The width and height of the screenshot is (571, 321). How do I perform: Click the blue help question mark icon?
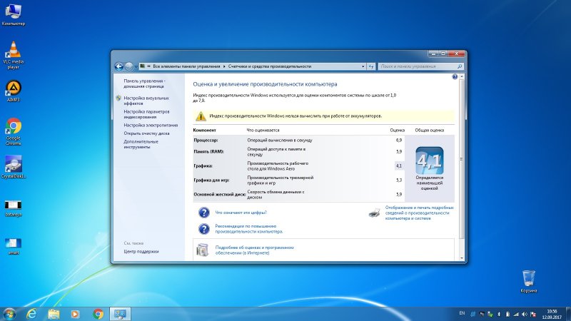(x=455, y=76)
